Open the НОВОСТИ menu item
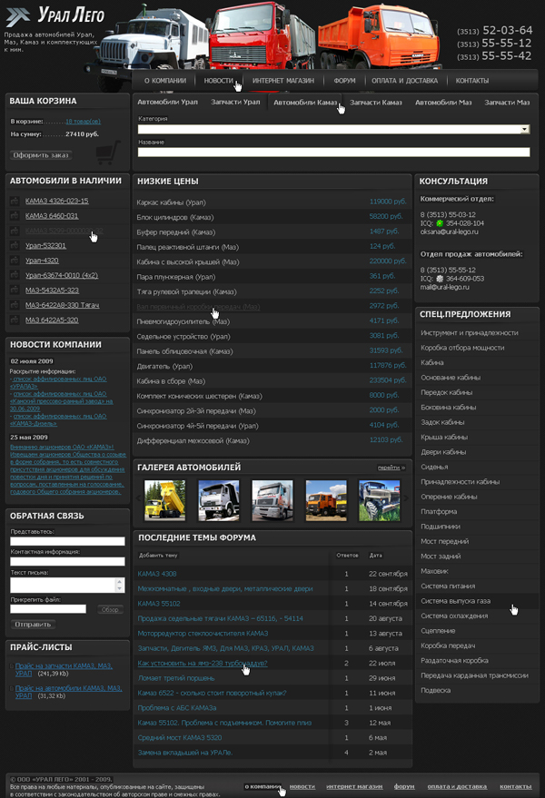Screen dimensions: 545x798 click(x=219, y=81)
